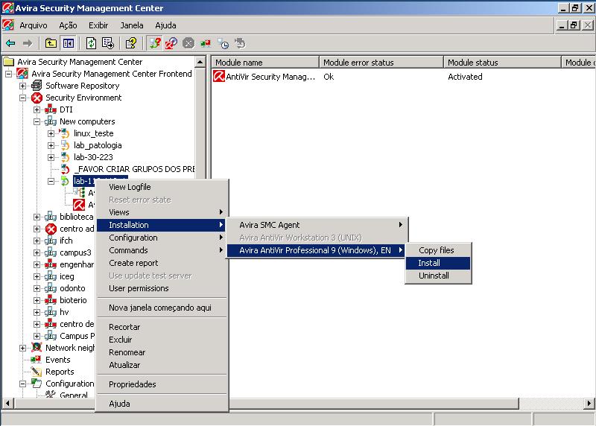Open the Configuration submenu in context menu
The height and width of the screenshot is (426, 596).
[x=162, y=238]
